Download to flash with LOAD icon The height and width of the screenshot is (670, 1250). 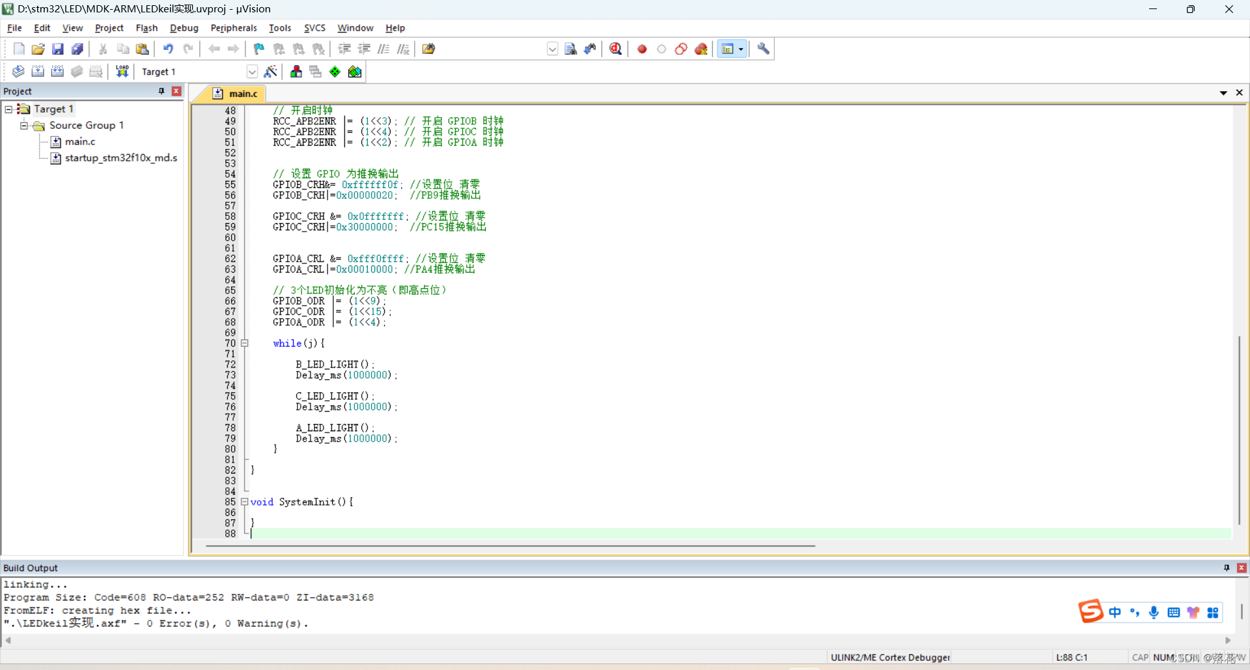[122, 72]
